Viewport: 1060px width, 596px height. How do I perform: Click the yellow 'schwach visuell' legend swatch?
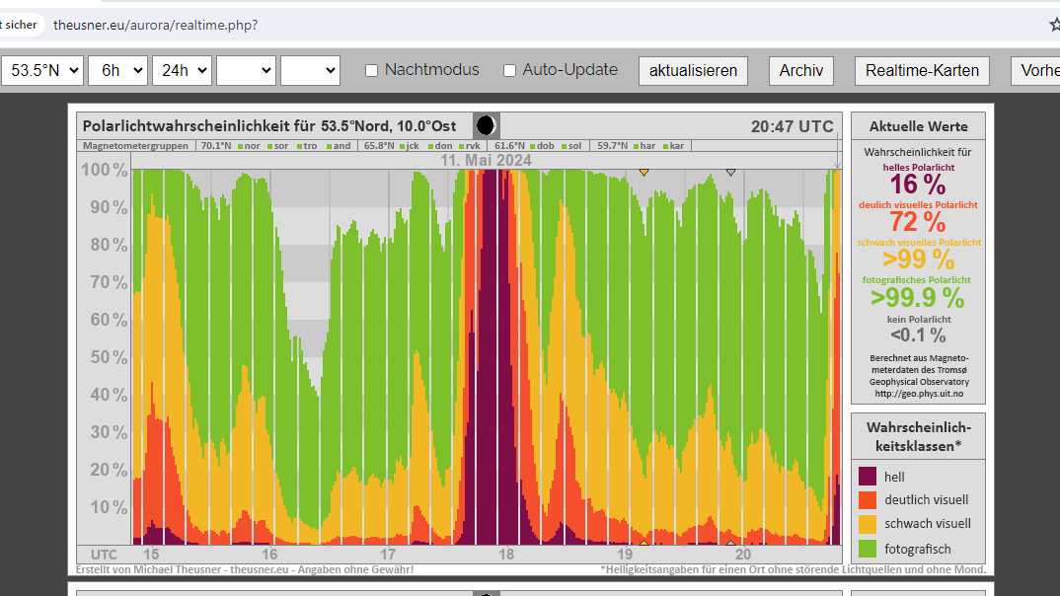tap(868, 524)
